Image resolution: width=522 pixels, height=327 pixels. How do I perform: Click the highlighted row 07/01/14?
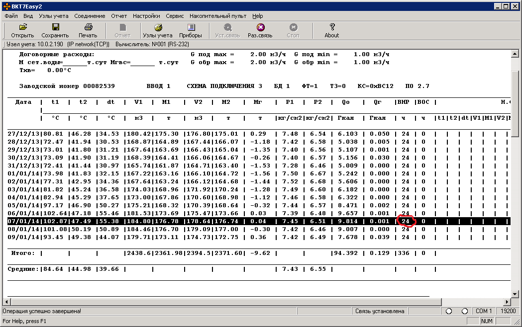pos(259,221)
